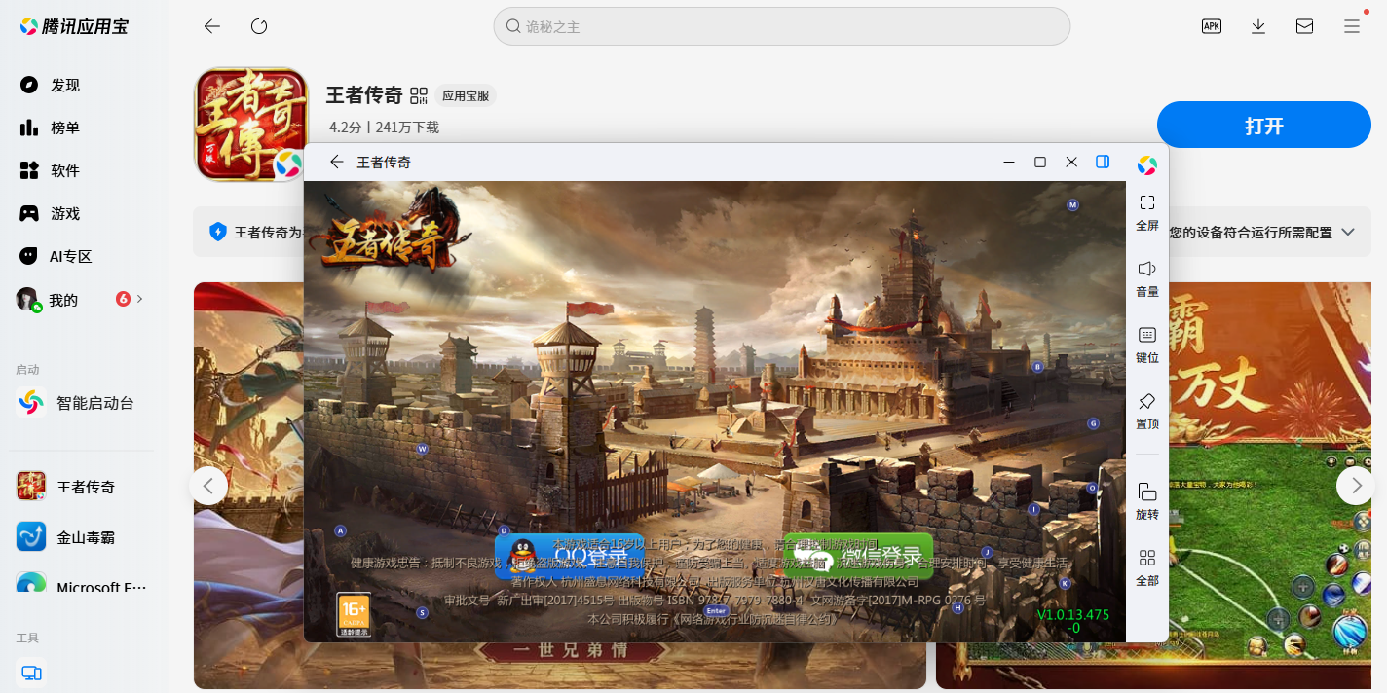Image resolution: width=1387 pixels, height=693 pixels.
Task: Click the device tool icon under 工具
Action: [31, 673]
